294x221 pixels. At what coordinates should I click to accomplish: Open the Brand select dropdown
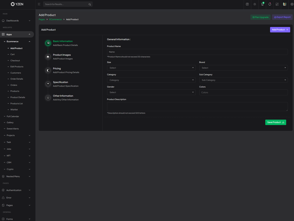point(243,68)
